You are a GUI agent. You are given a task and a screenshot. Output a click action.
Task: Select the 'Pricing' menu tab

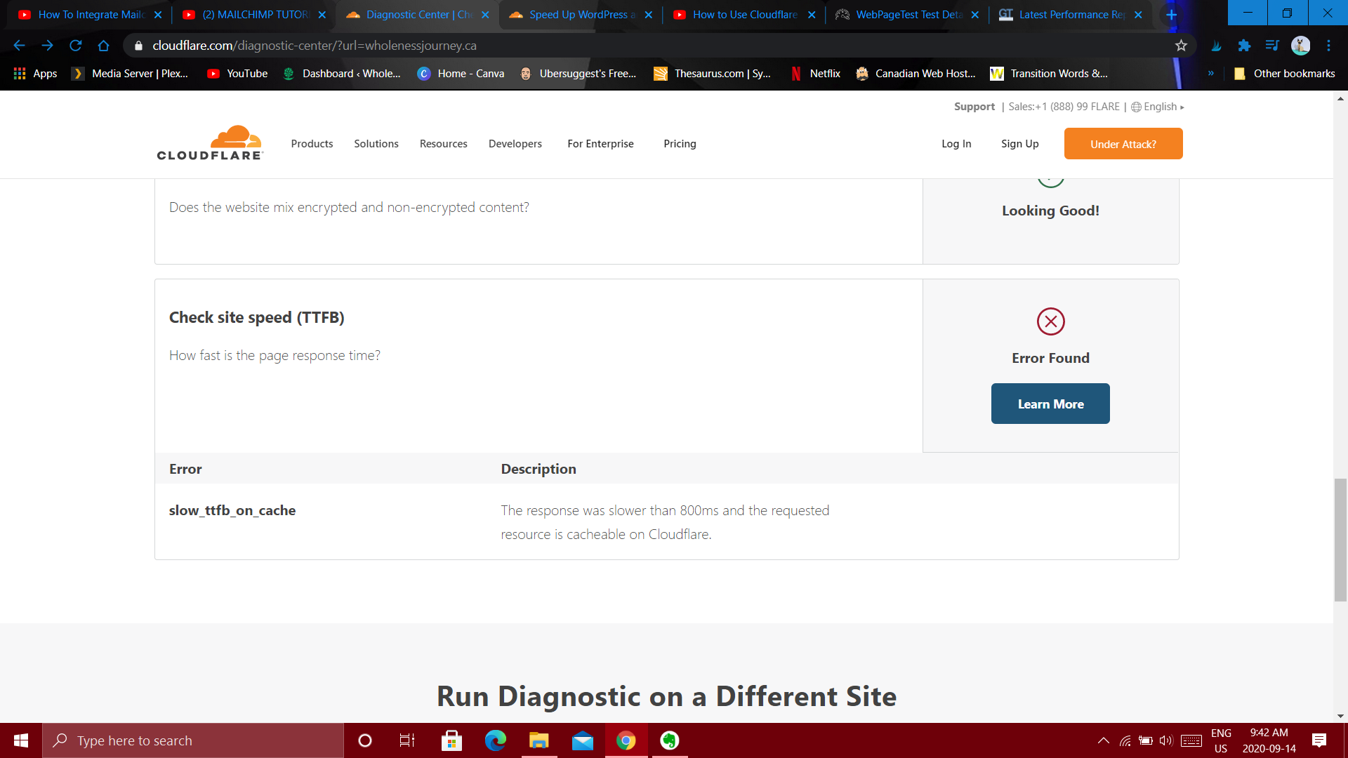tap(680, 143)
